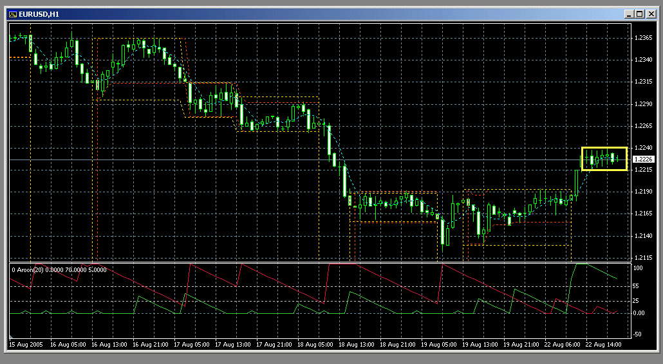Click the -50 level on Aroon scale

639,334
